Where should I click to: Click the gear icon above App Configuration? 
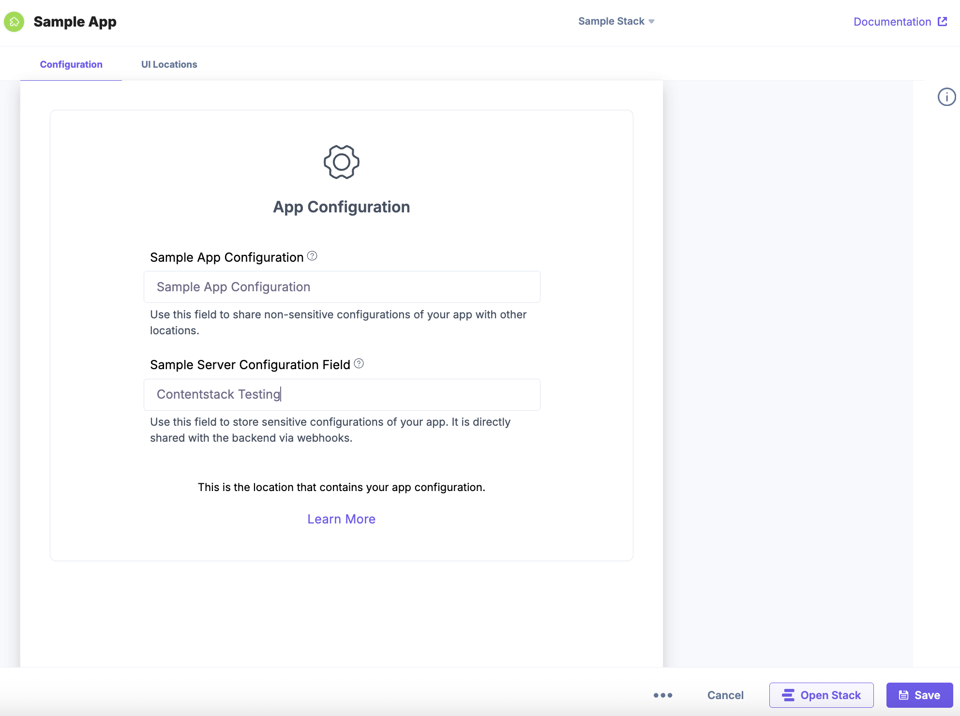point(341,162)
